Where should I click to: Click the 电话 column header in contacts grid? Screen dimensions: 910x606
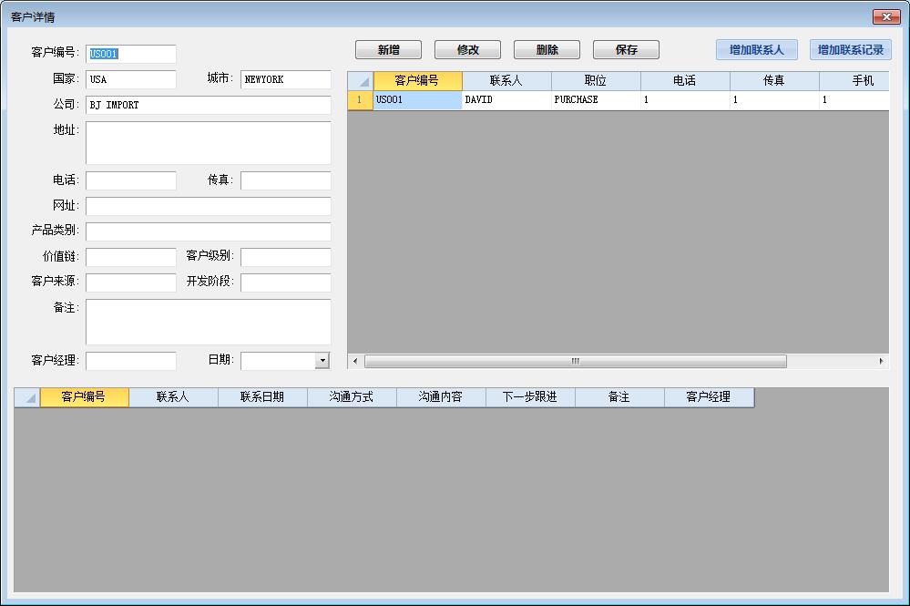pos(685,81)
